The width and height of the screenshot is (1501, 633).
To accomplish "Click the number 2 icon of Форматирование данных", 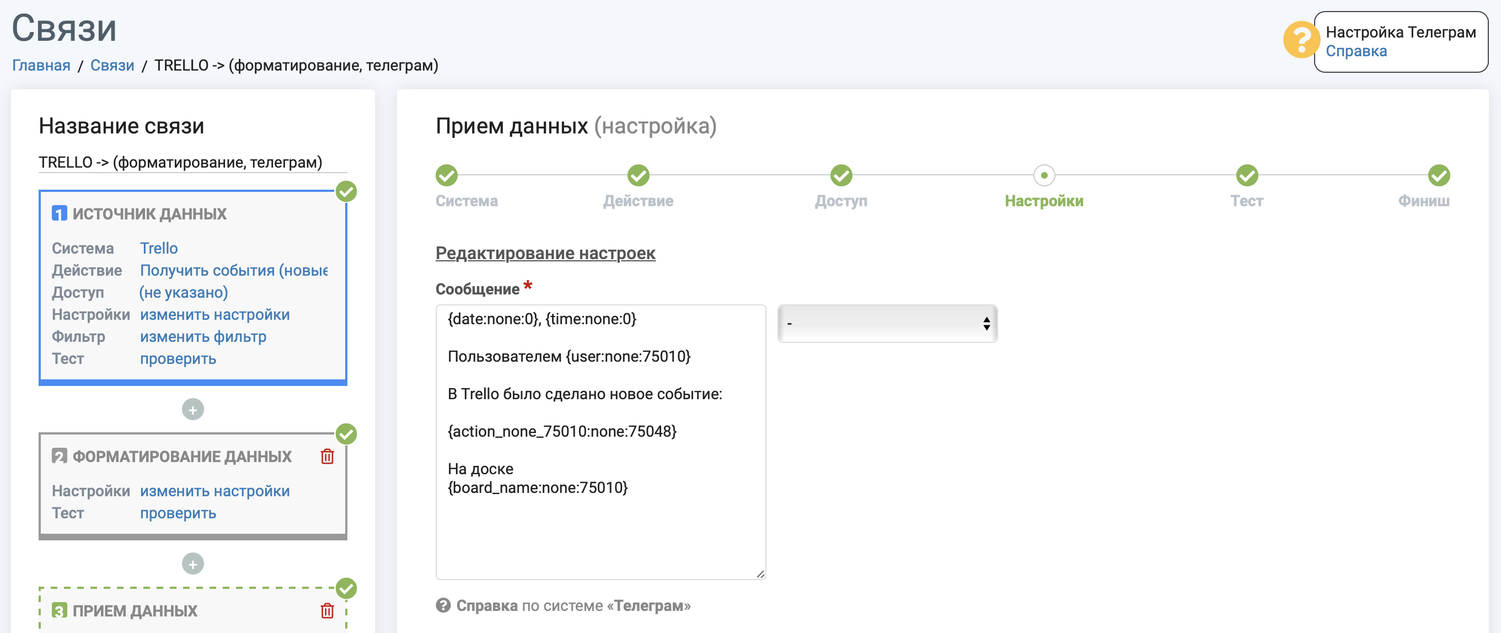I will coord(60,456).
